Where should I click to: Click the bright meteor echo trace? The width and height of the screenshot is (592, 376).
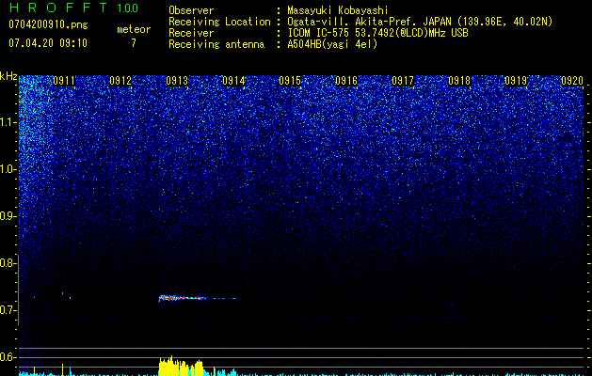[197, 298]
